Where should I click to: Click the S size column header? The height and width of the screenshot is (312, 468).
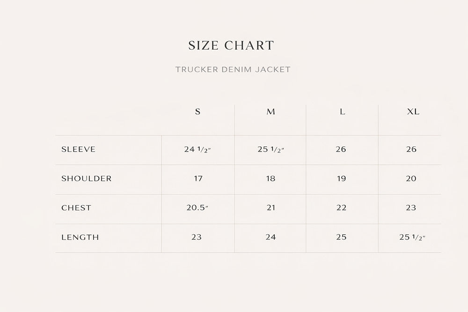[198, 112]
